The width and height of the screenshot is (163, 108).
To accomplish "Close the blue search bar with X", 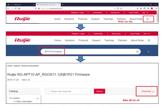I will (x=148, y=52).
